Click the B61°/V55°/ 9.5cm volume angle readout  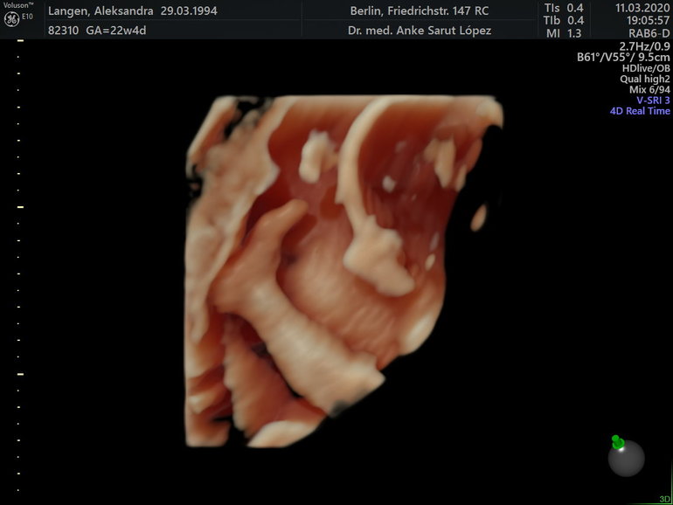pos(623,58)
